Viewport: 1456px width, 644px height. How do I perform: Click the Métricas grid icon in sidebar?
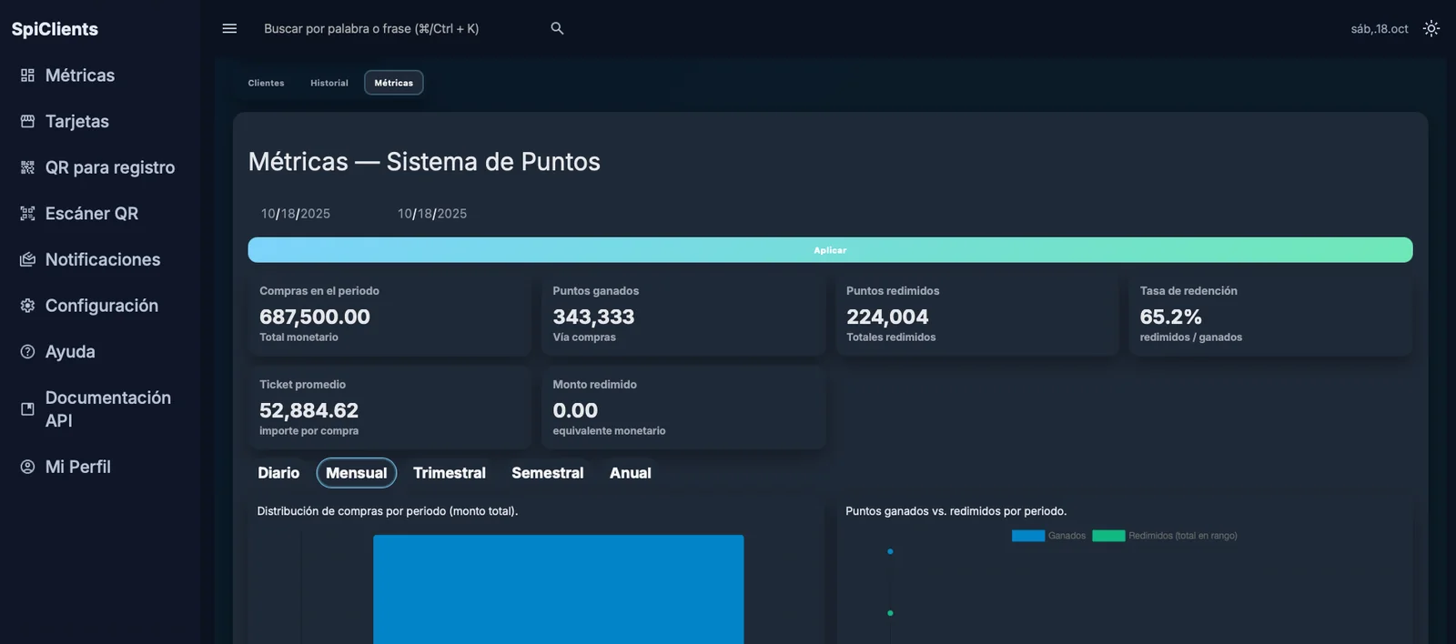pos(27,75)
